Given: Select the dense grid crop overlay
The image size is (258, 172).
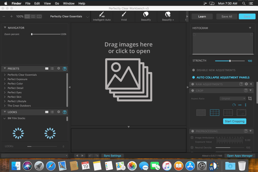Looking at the screenshot, I should pos(201,112).
